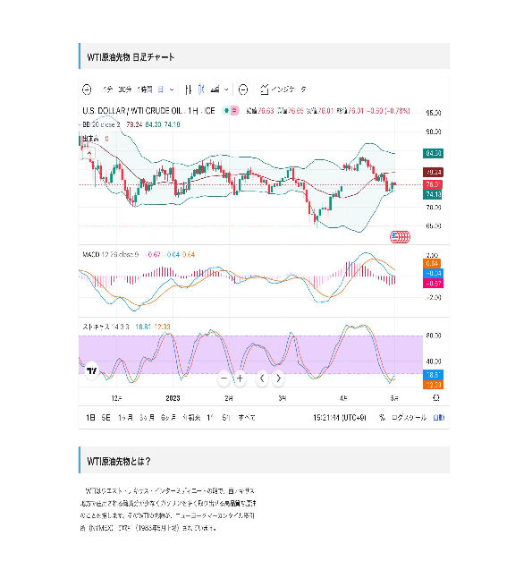Click the compare symbol circle icon
The image size is (532, 570).
(243, 89)
